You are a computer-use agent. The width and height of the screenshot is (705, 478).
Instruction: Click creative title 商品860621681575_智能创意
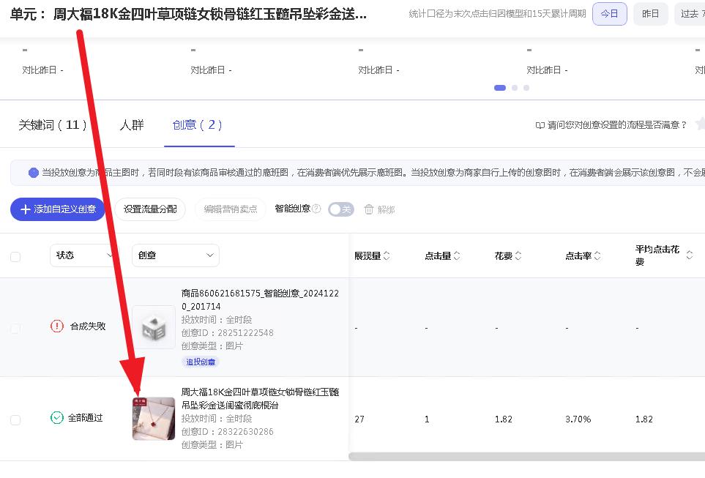(x=260, y=299)
